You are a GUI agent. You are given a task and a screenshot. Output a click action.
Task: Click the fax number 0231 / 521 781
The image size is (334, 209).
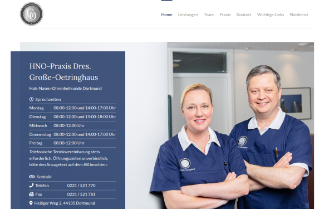[81, 195]
